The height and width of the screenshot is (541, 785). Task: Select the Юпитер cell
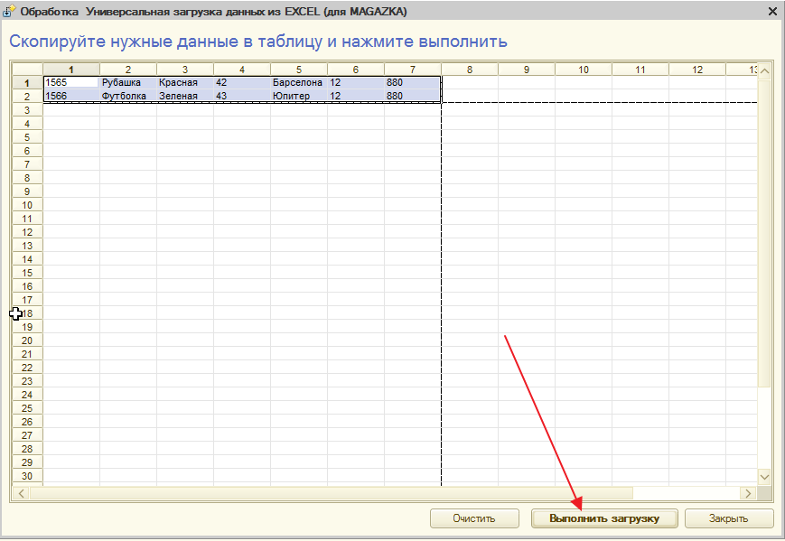pyautogui.click(x=299, y=96)
